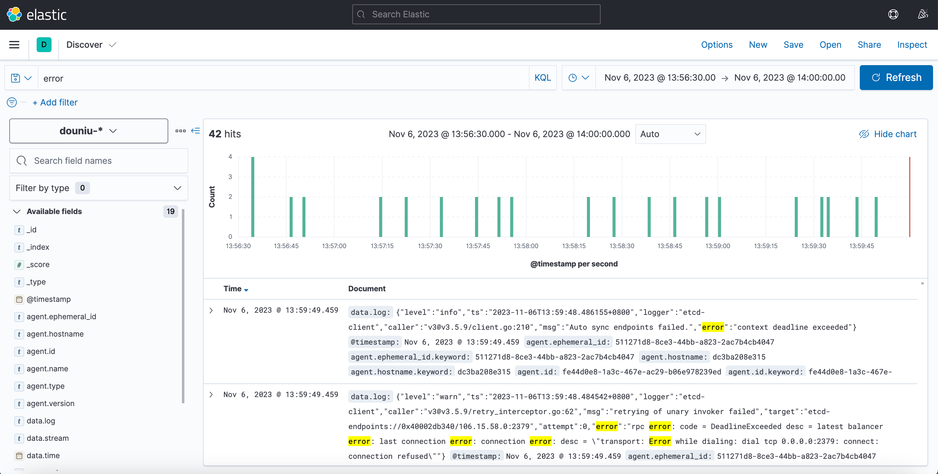Screen dimensions: 938x474
Task: Click the filter options circle icon
Action: [12, 102]
